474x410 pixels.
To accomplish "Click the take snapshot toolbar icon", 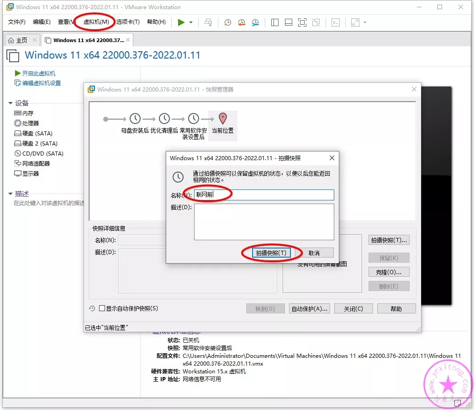I will click(x=227, y=22).
